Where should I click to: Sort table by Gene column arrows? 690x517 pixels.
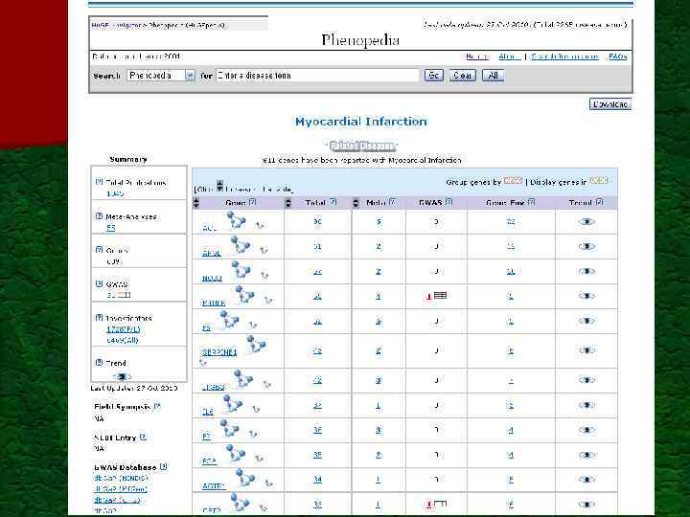(x=196, y=203)
